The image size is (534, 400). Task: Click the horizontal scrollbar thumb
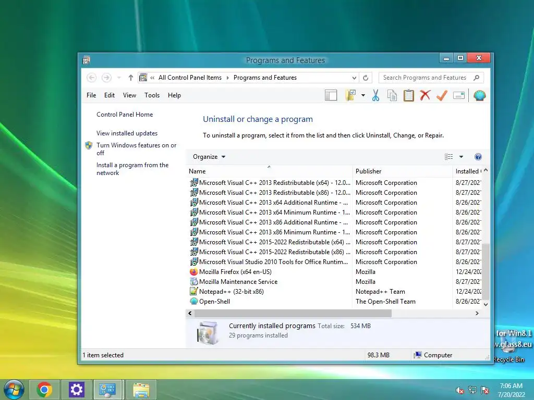(x=293, y=313)
